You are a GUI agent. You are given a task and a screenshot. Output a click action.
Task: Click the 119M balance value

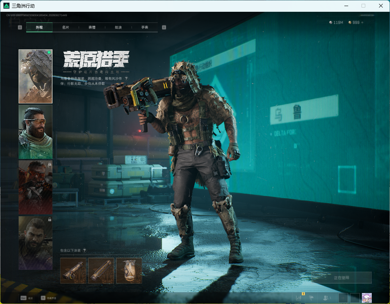[x=338, y=22]
